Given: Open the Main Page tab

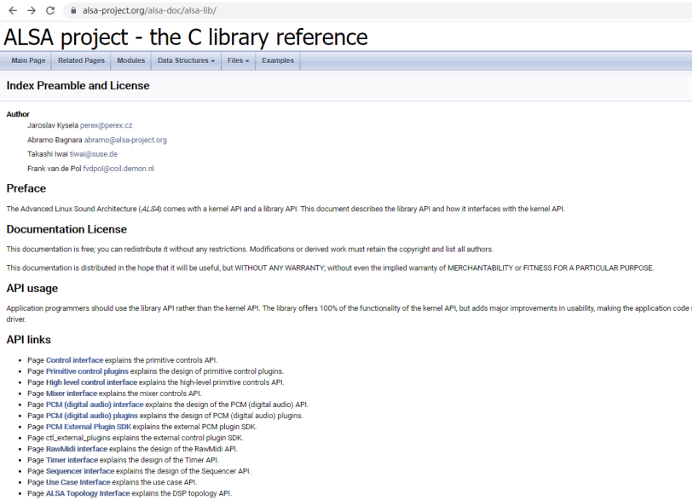Looking at the screenshot, I should click(28, 60).
